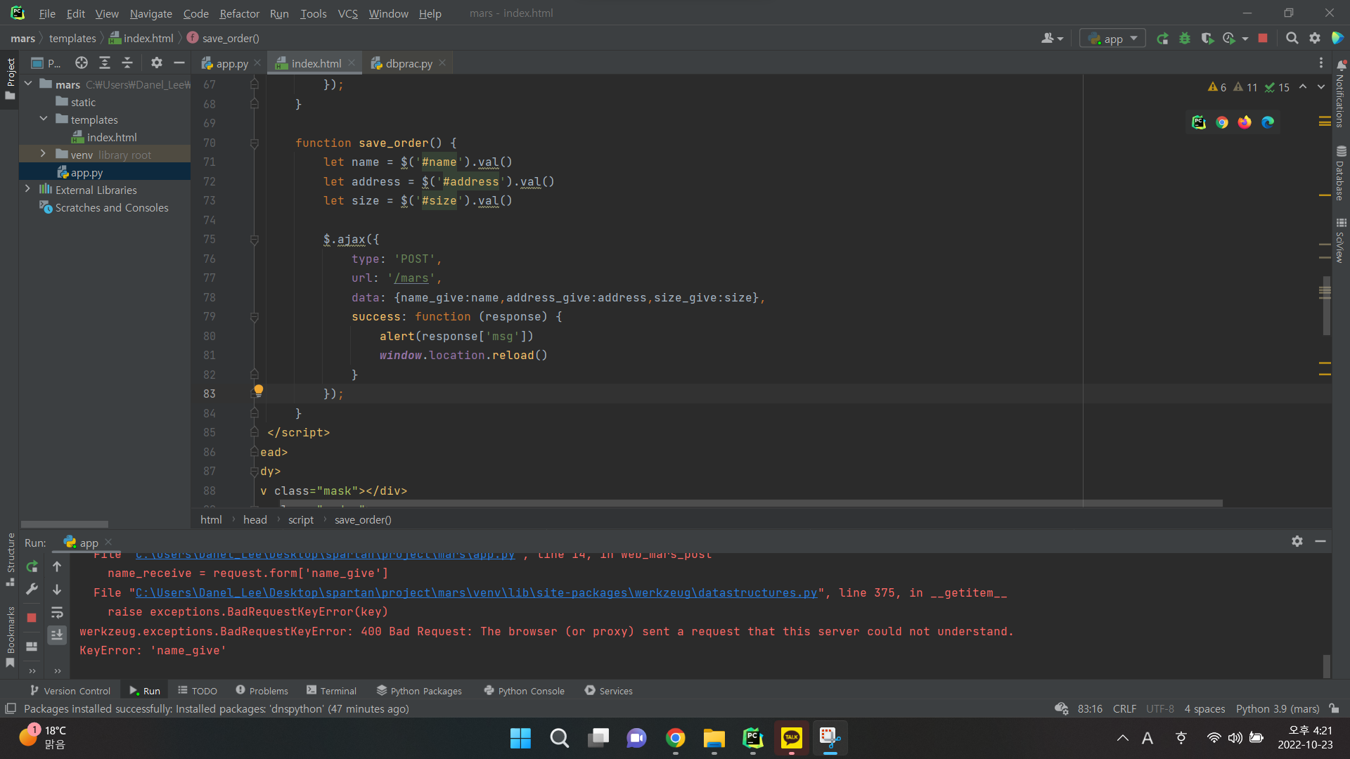Click the yellow lightbulb on line 83

pos(259,390)
